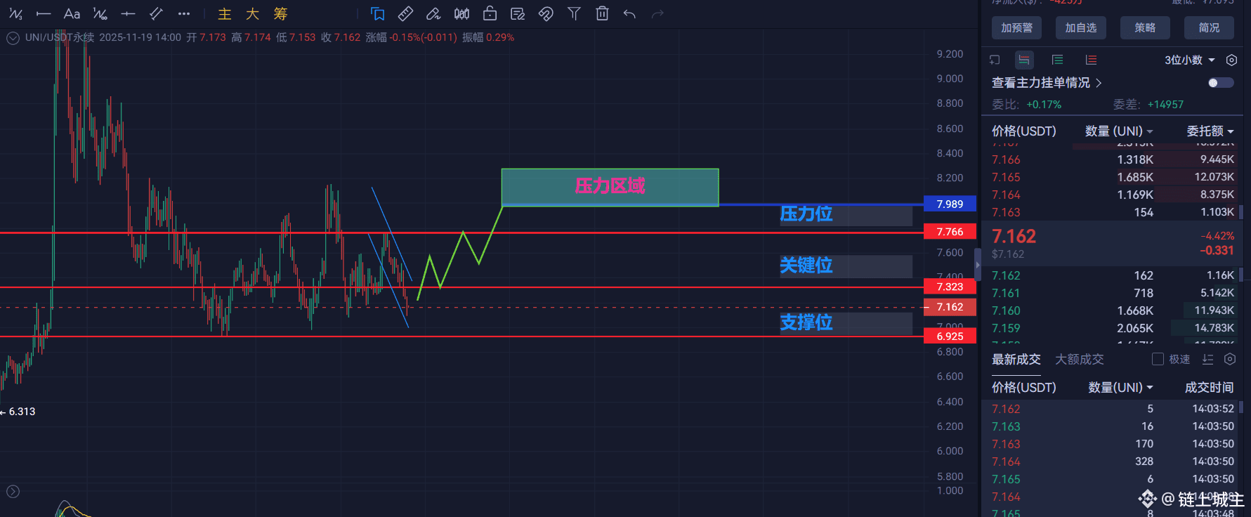The image size is (1251, 517).
Task: Click the trade row with quantity 328
Action: (1113, 462)
